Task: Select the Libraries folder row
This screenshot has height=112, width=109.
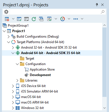Action: (x=31, y=80)
